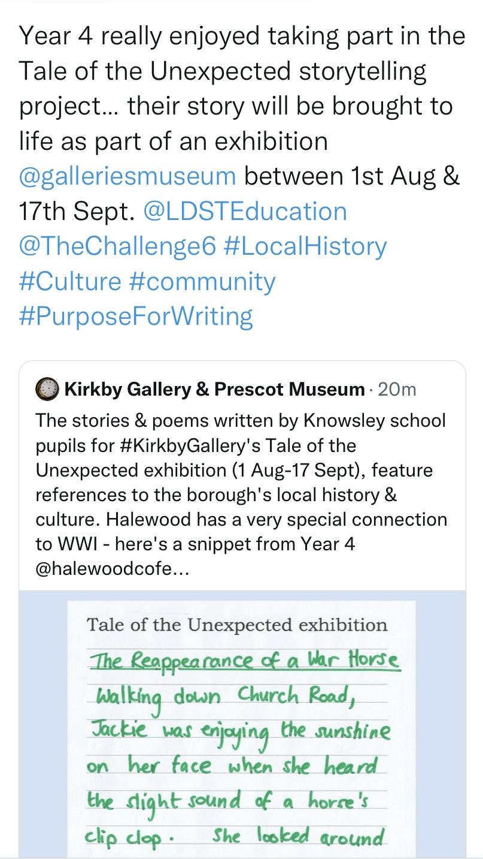Open the Kirkby Gallery & Prescot Museum name
Viewport: 483px width, 859px height.
pyautogui.click(x=214, y=390)
